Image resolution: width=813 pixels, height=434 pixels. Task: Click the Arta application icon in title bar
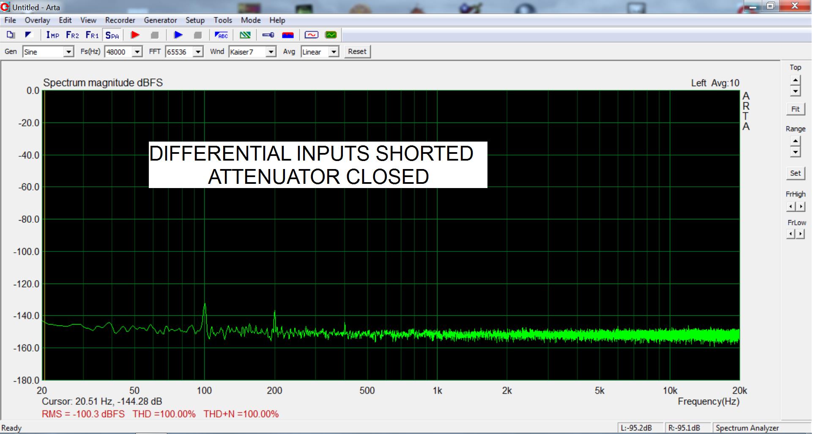(5, 7)
